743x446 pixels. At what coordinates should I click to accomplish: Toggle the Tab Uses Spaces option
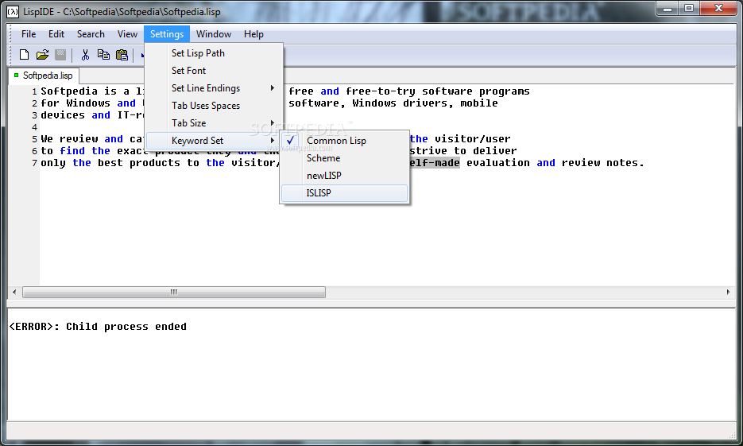pos(215,106)
